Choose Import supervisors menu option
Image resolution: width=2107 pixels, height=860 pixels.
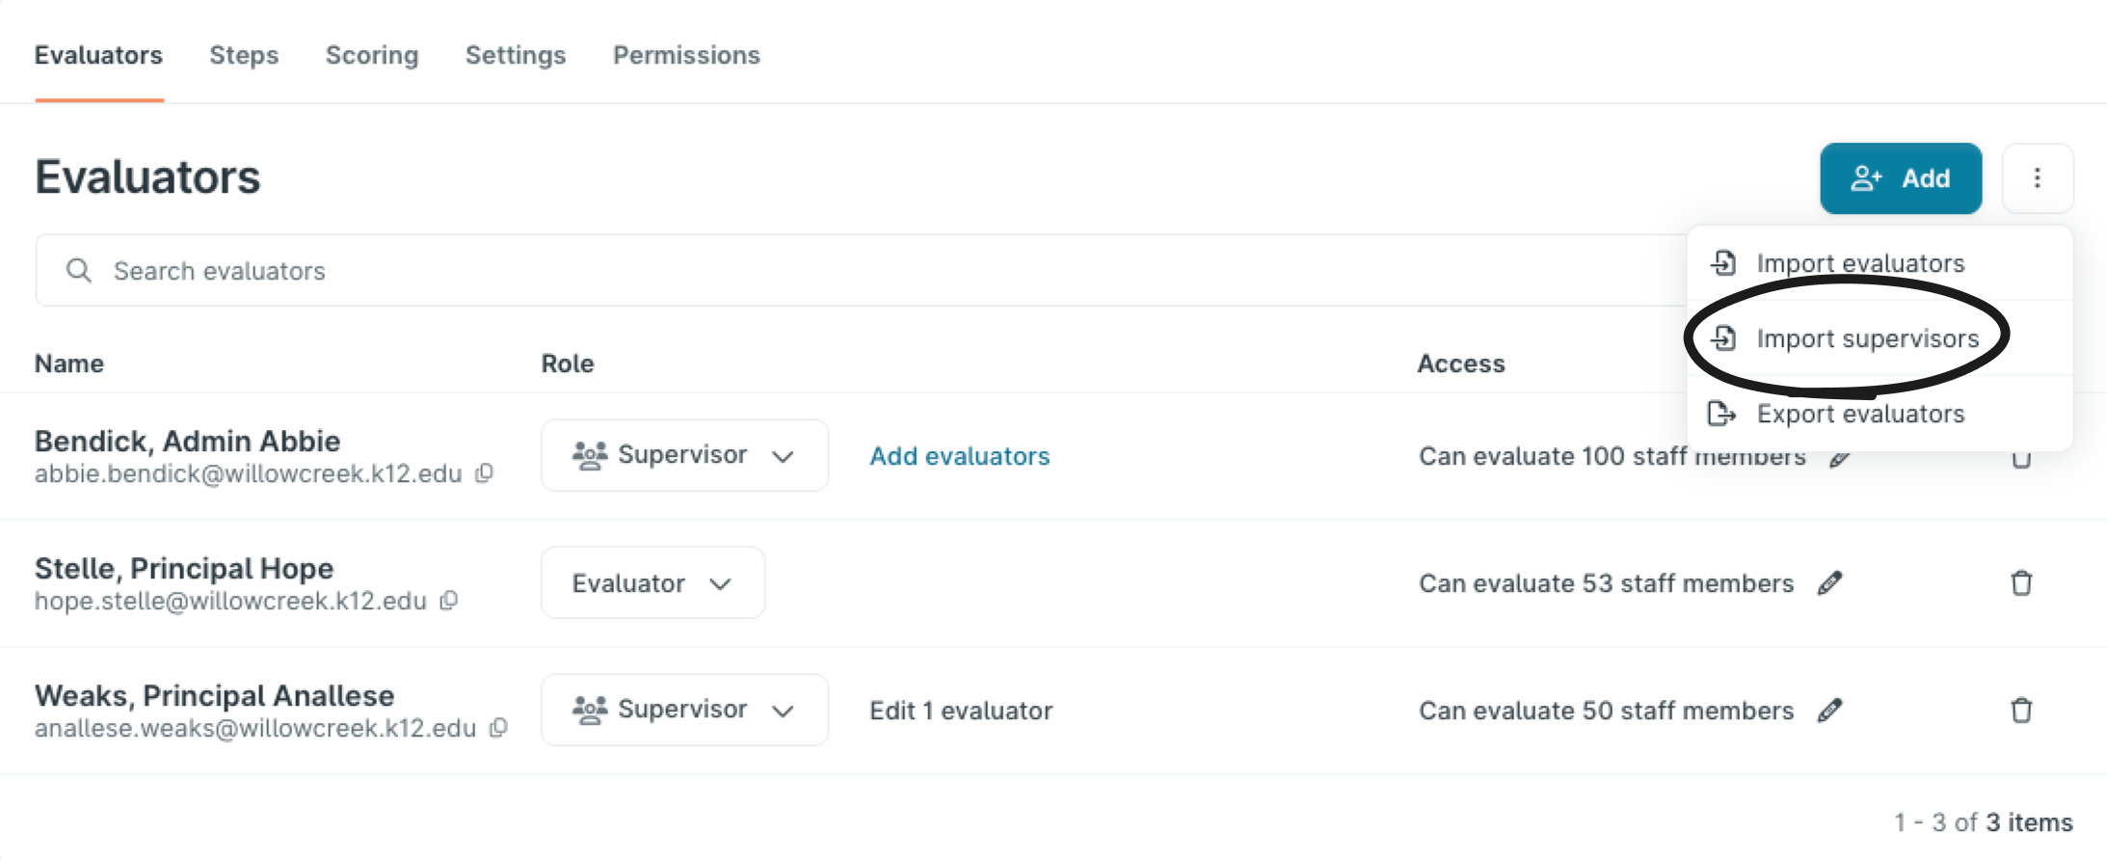[x=1867, y=338]
